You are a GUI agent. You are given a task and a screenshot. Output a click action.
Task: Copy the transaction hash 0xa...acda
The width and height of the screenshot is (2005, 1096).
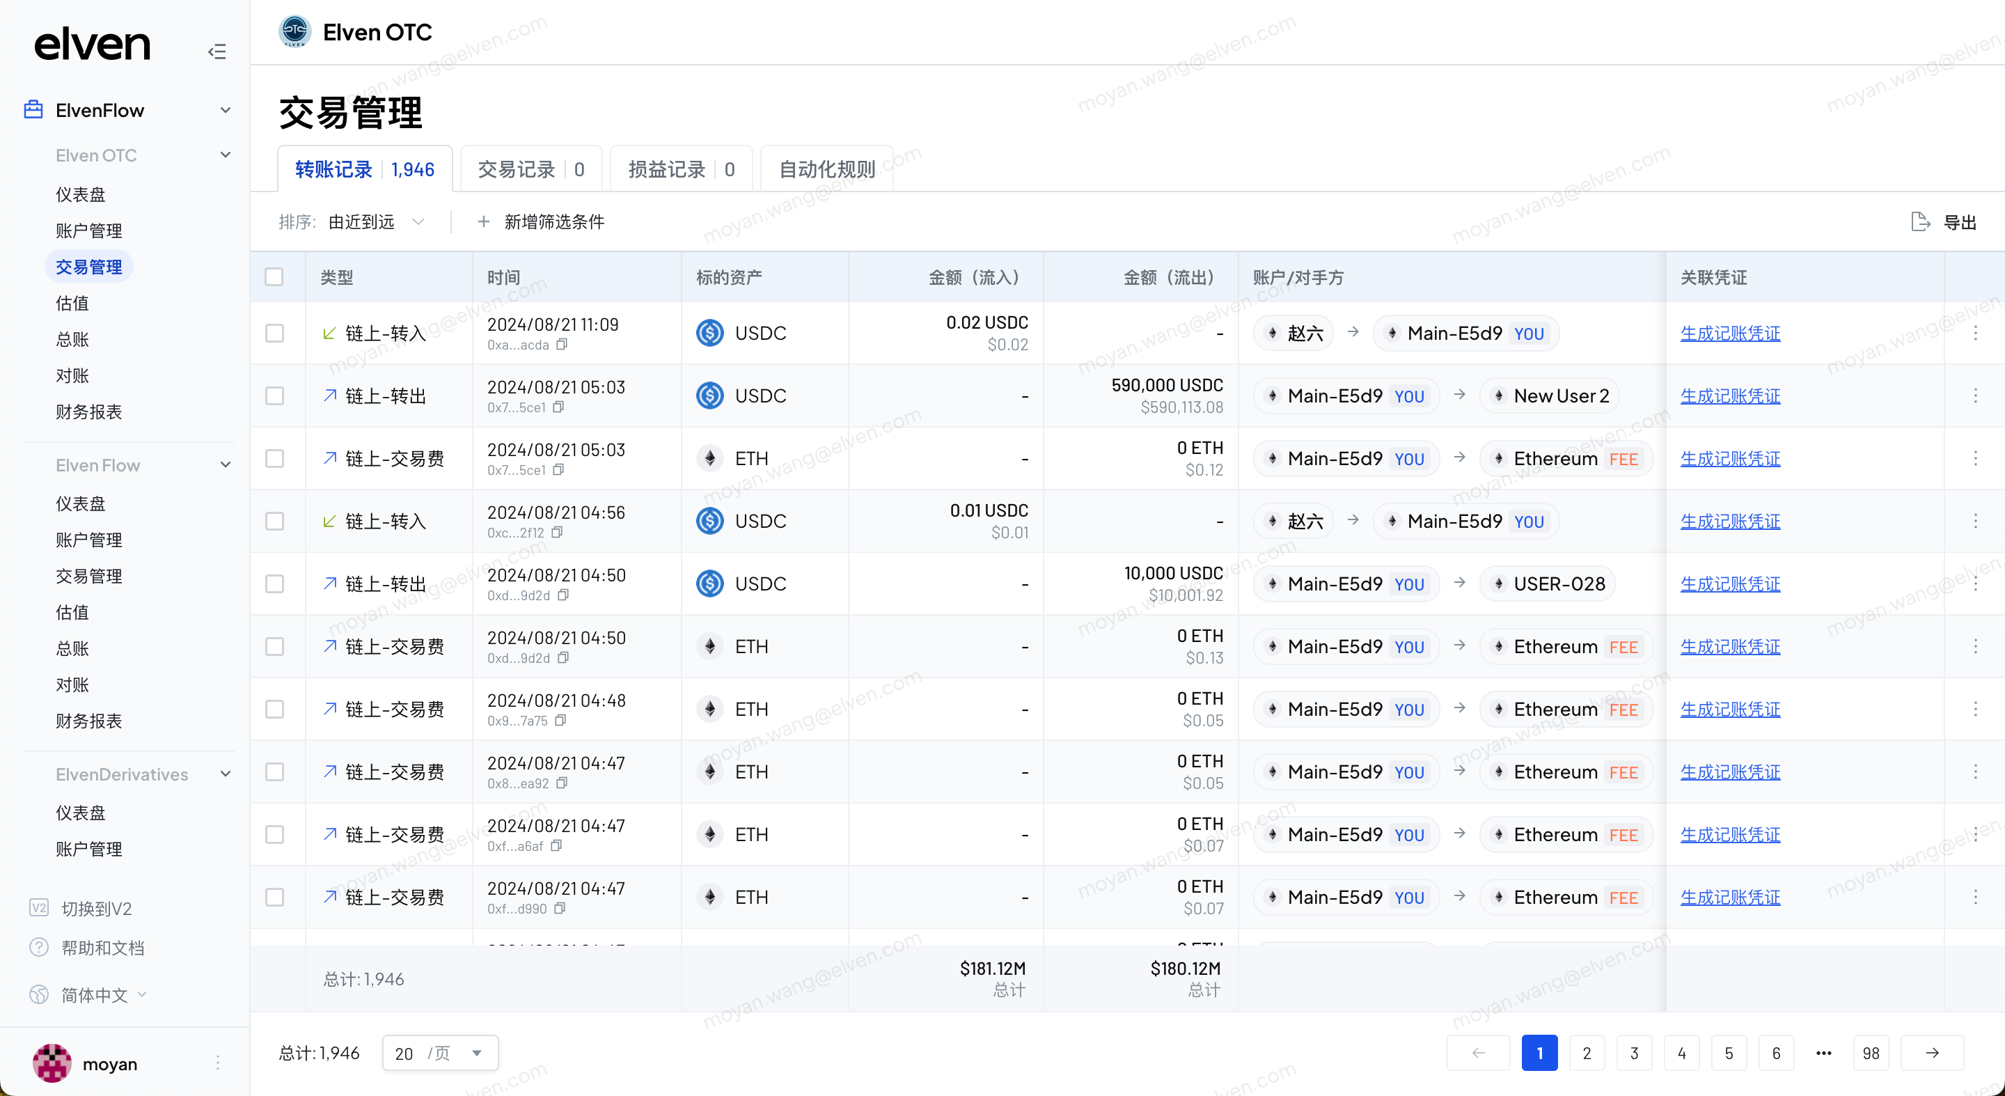coord(562,344)
